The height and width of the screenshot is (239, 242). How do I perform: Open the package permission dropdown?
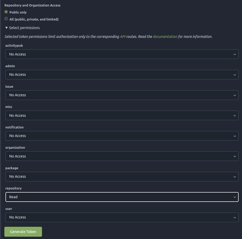click(122, 176)
